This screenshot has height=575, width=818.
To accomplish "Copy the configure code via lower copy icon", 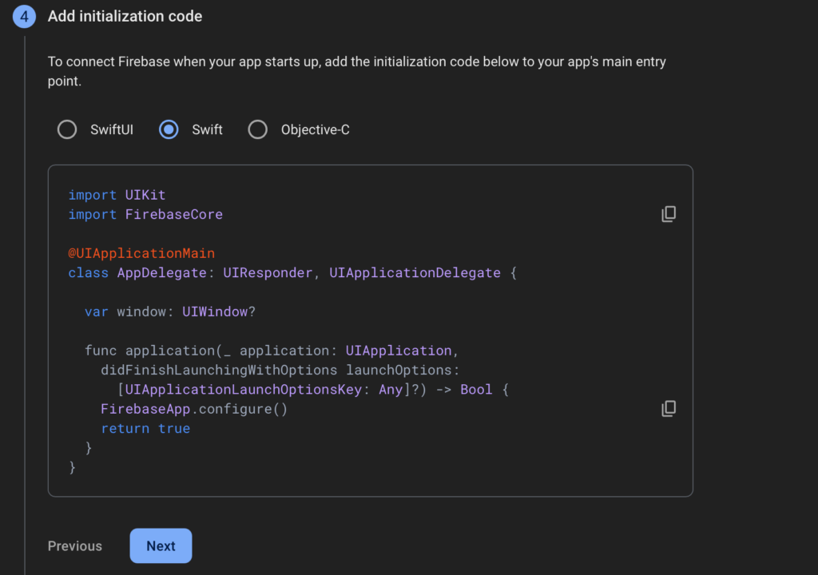I will [x=668, y=408].
